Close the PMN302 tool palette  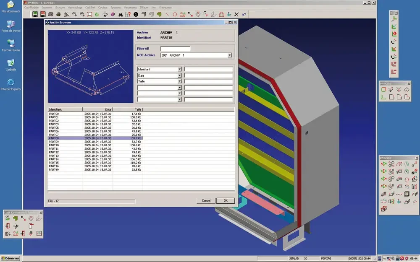click(x=417, y=158)
